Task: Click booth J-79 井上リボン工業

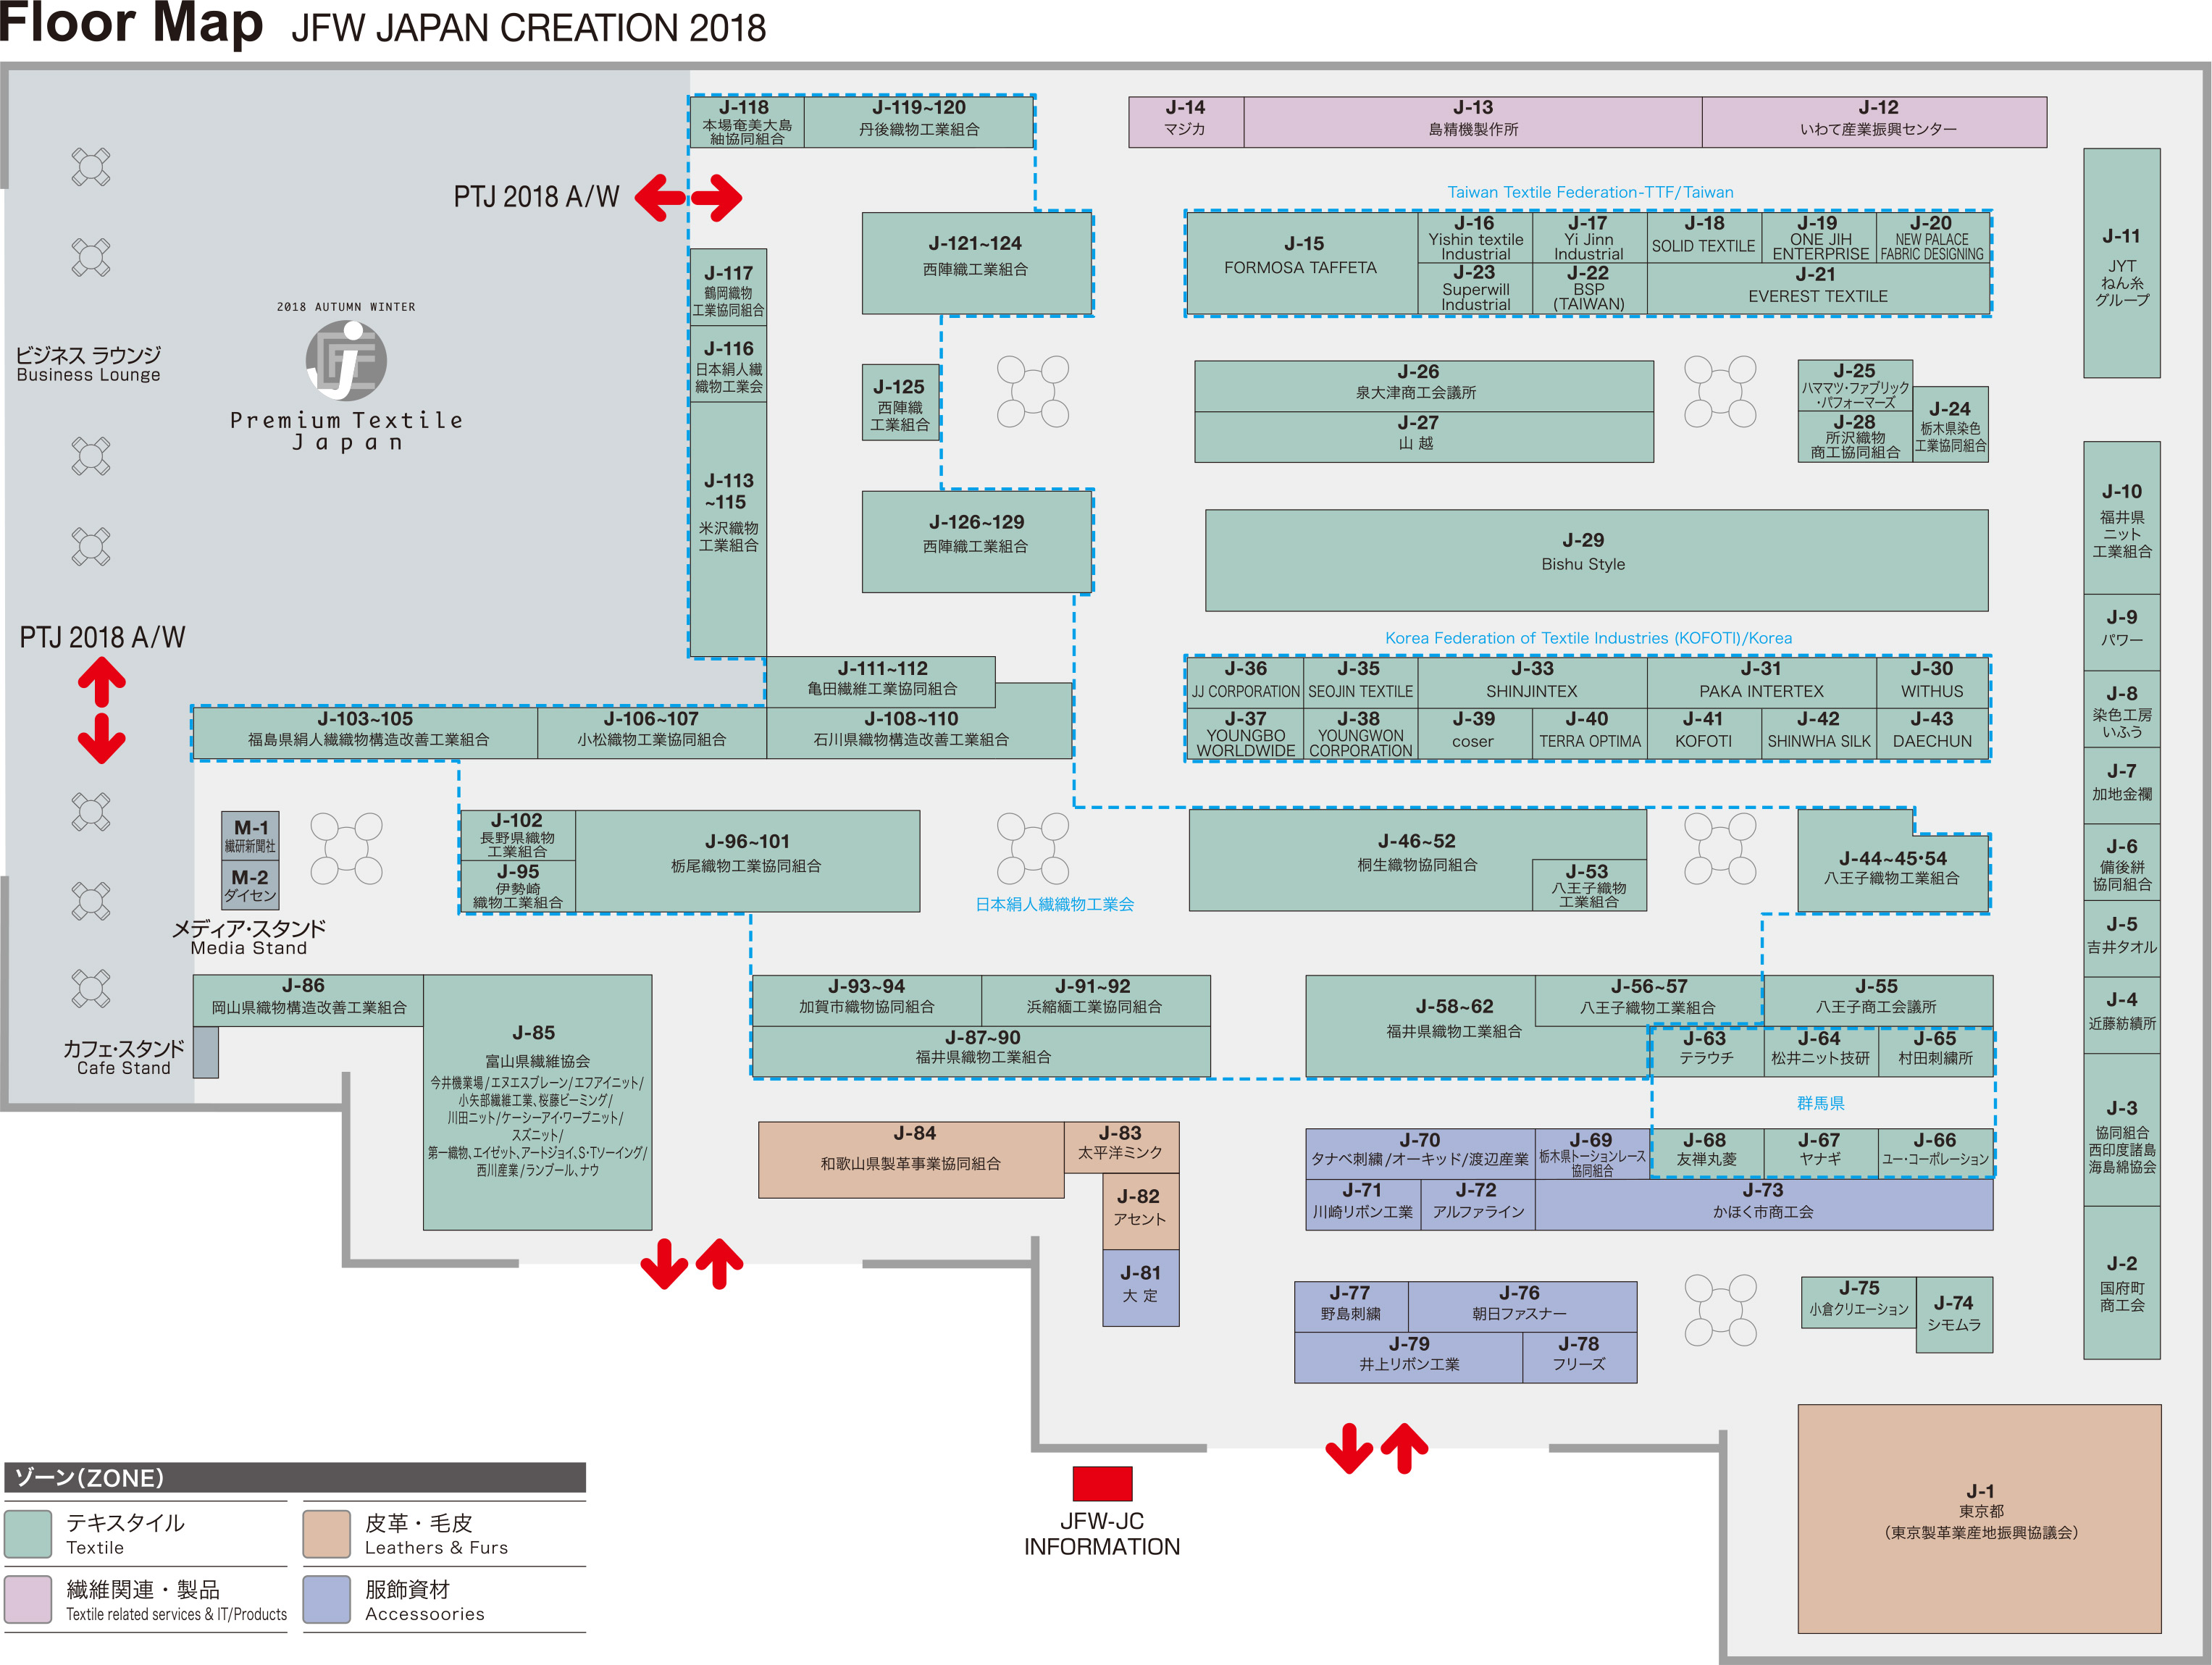Action: point(1408,1358)
